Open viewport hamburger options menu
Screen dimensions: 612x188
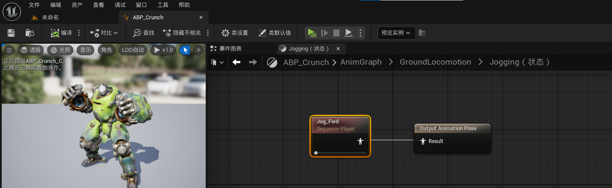(x=9, y=50)
